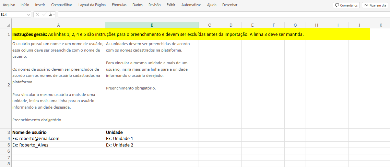Select column B header

pyautogui.click(x=152, y=25)
